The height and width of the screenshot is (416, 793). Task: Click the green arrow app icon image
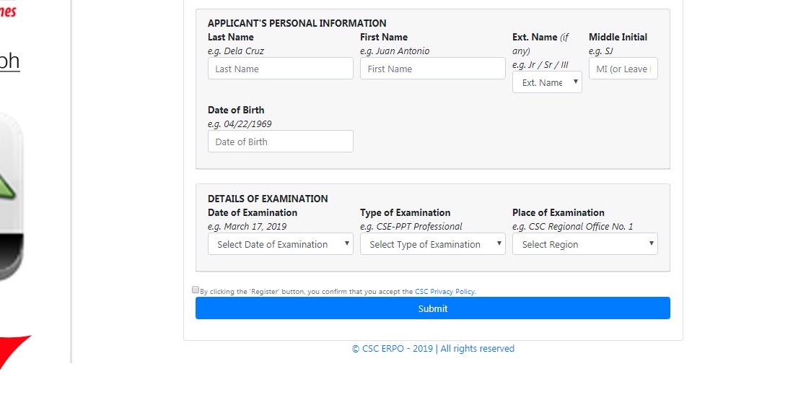[10, 195]
